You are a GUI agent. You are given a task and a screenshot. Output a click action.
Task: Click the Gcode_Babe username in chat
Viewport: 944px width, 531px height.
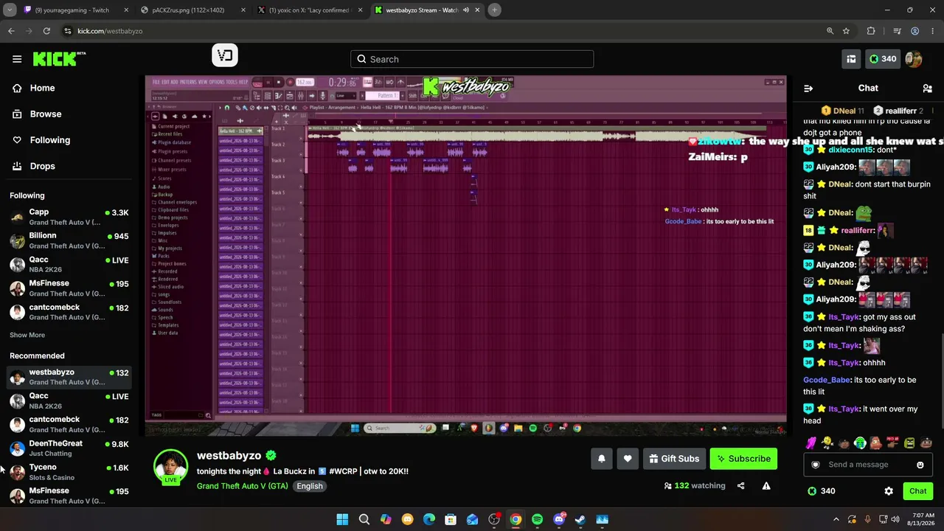coord(827,380)
